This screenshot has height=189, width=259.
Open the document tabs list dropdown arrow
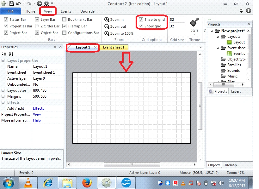[x=200, y=47]
